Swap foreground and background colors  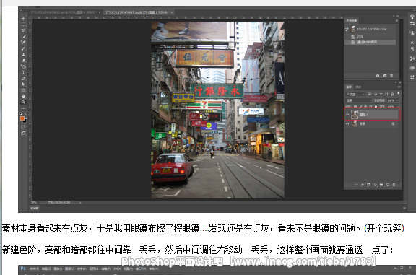[25, 114]
